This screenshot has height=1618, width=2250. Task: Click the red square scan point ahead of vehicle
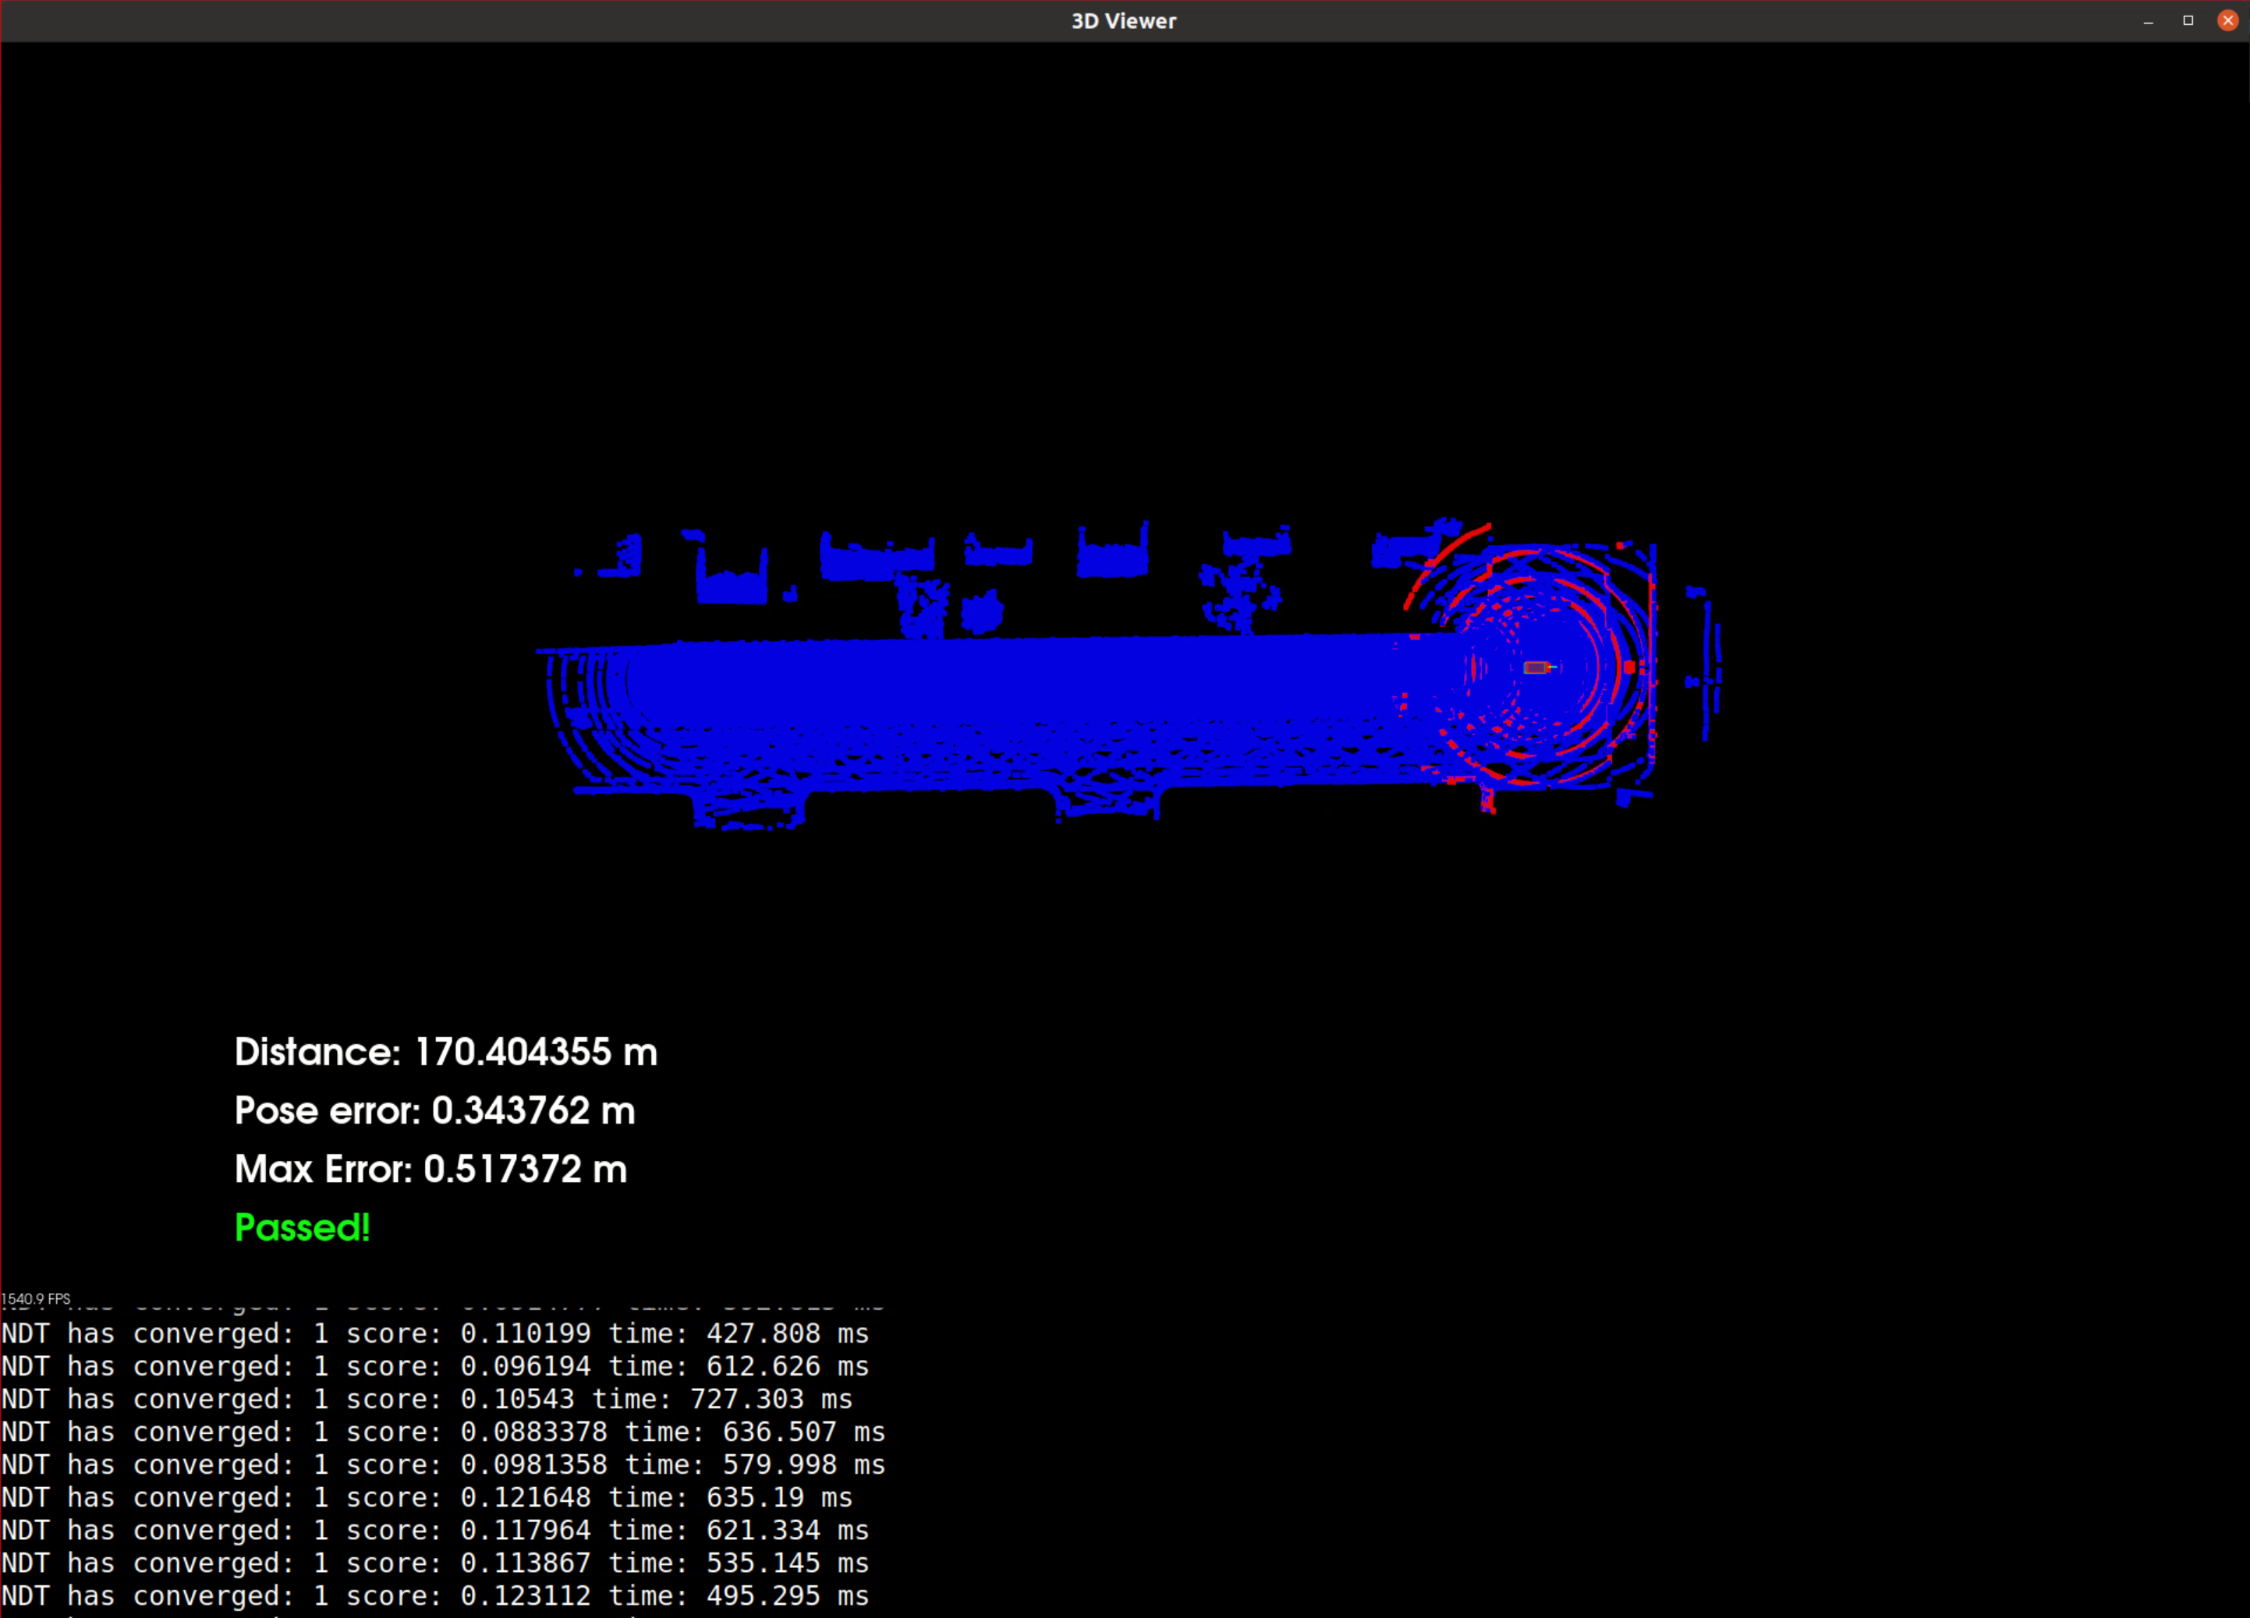click(x=1629, y=667)
